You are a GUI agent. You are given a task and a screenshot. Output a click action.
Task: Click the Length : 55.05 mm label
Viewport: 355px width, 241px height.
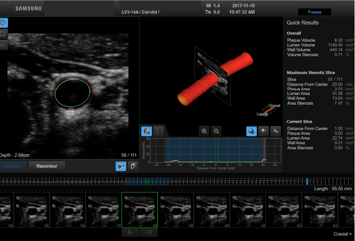tap(333, 189)
